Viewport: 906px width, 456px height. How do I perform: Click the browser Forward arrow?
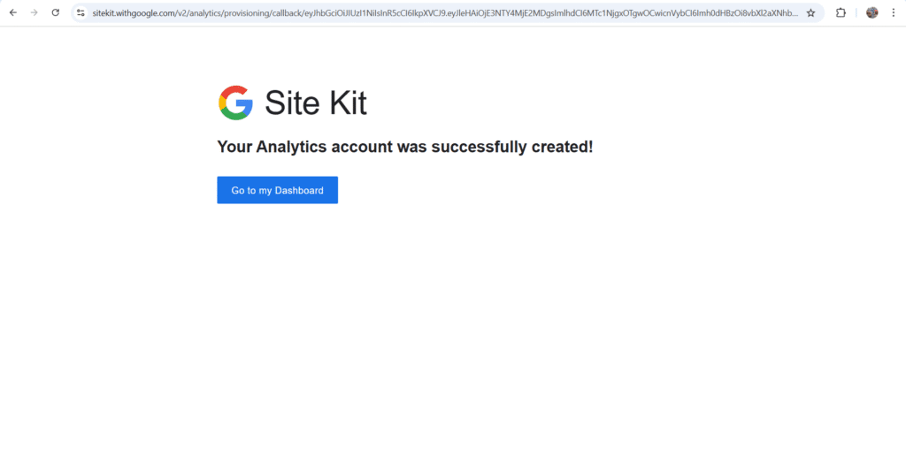click(x=34, y=13)
